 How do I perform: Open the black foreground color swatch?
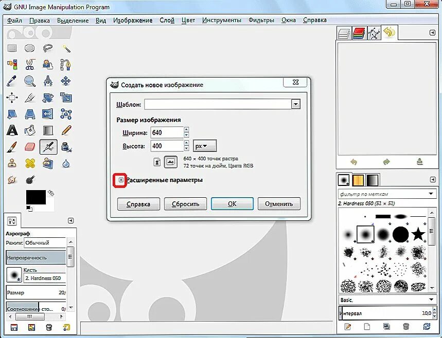click(x=36, y=197)
